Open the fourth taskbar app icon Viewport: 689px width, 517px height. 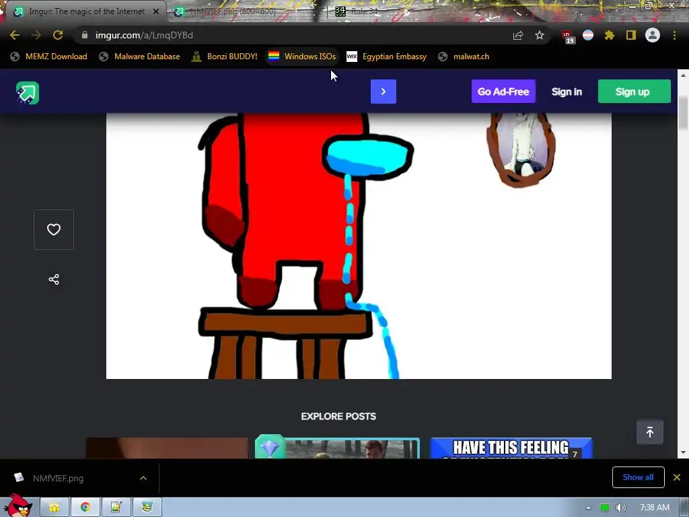click(x=147, y=508)
